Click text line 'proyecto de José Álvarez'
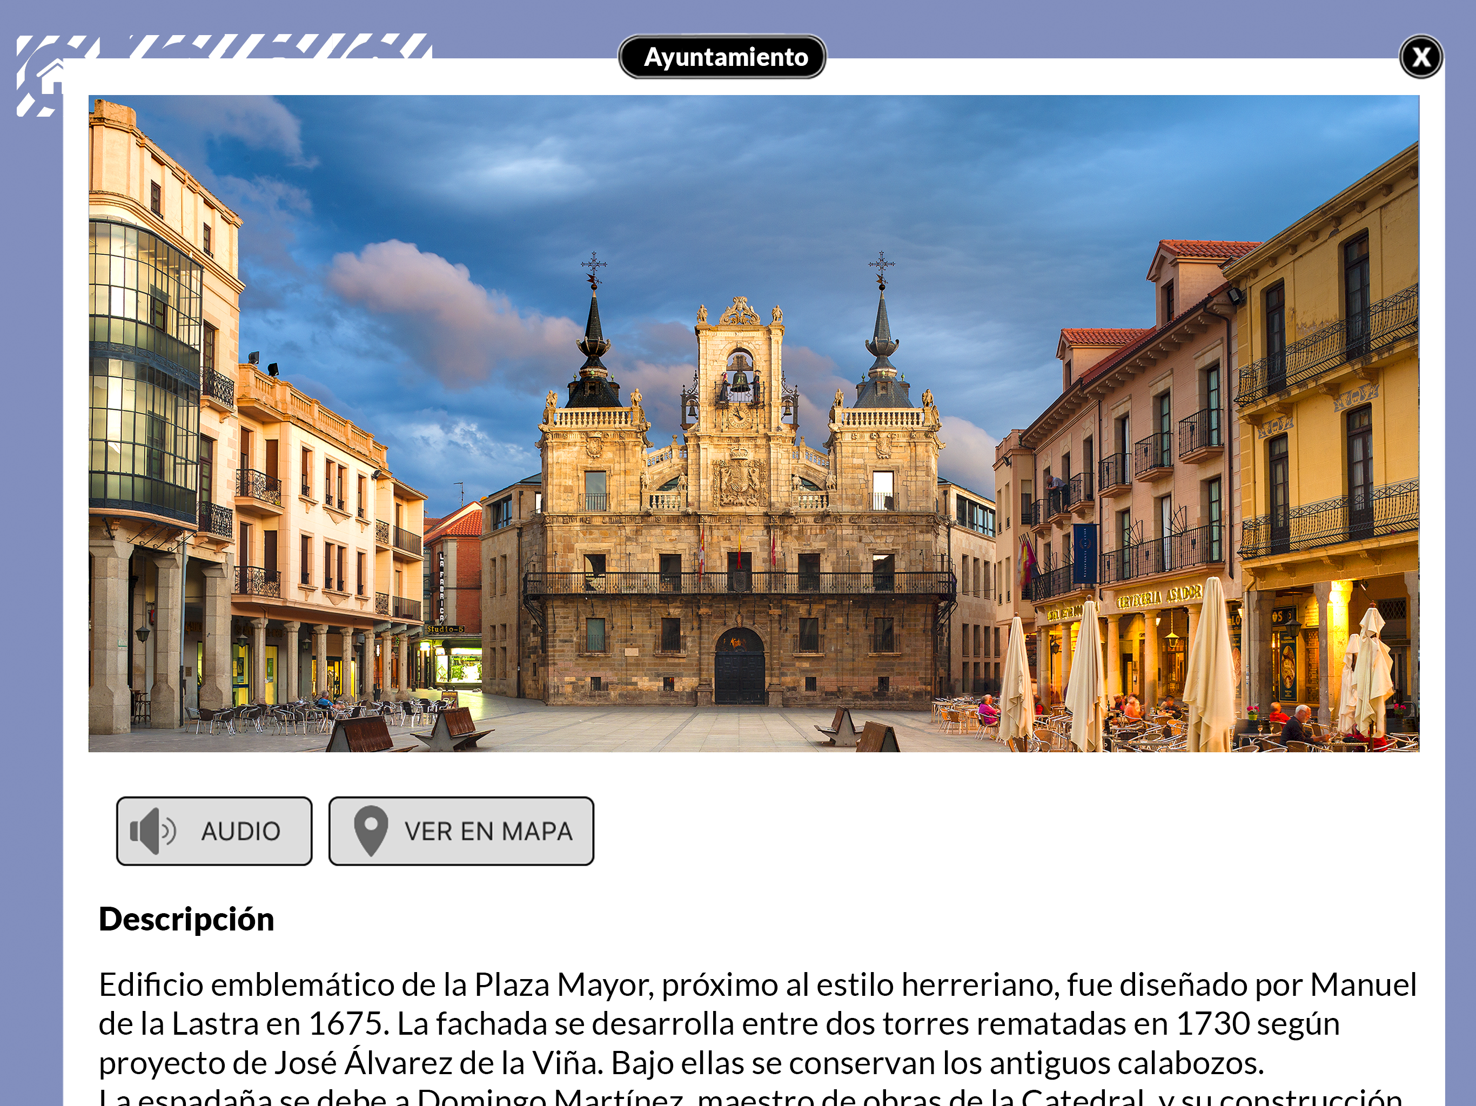 tap(681, 1063)
